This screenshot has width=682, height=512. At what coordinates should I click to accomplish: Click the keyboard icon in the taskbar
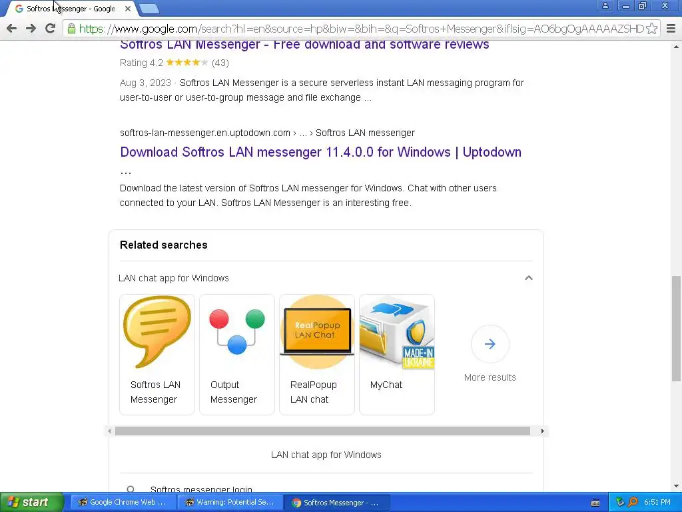pos(595,503)
